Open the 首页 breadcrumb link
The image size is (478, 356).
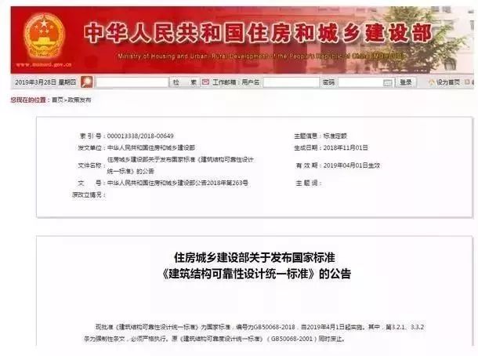click(x=57, y=100)
